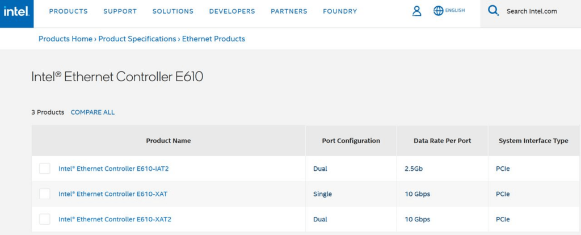
Task: Select the E610-XAT2 PCIe cell
Action: [x=533, y=219]
